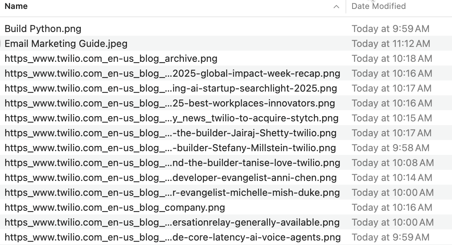The height and width of the screenshot is (245, 452).
Task: Pick the Jairaj-Shetty-twilio.png file
Action: tap(170, 133)
